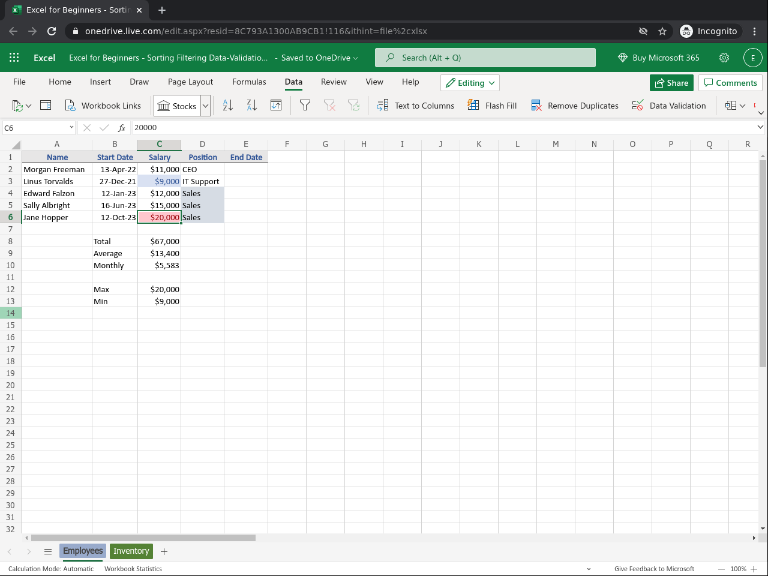Expand the formula bar

(x=760, y=127)
